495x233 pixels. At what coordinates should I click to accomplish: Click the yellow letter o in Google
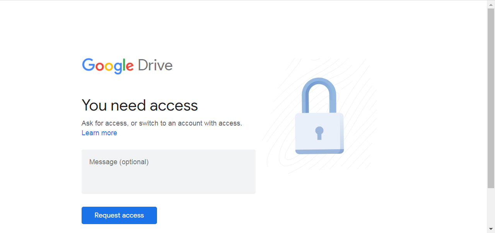(x=109, y=66)
